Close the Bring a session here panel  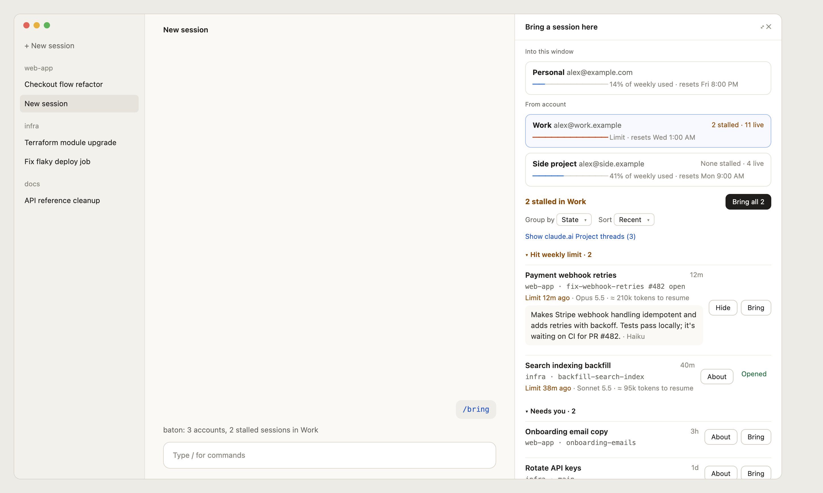click(769, 27)
